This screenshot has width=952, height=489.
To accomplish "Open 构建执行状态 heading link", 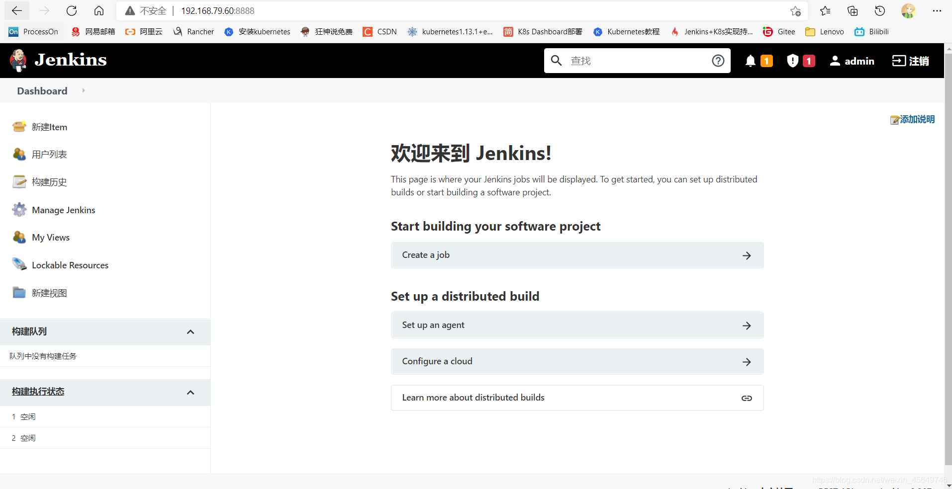I will coord(38,392).
